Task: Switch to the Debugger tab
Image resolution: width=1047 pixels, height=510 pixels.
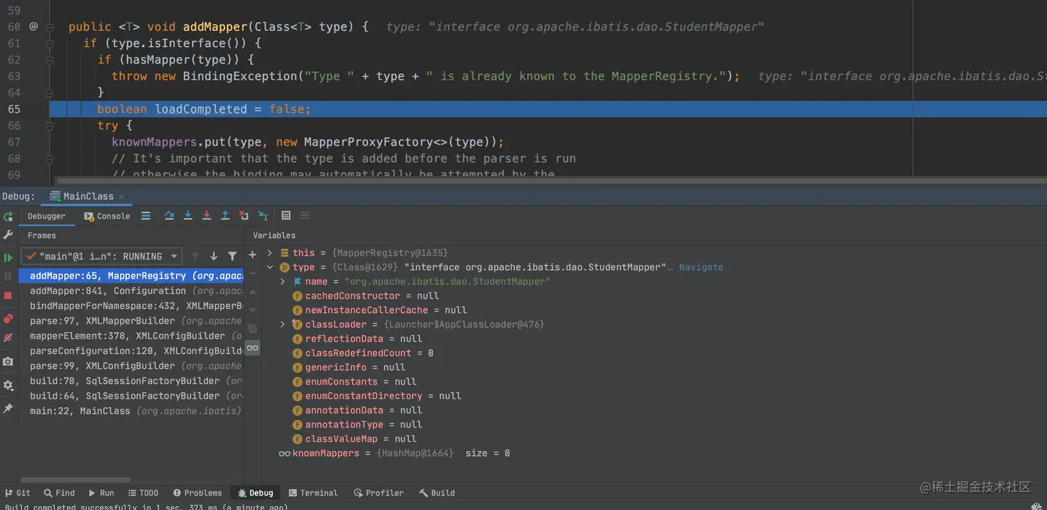Action: tap(46, 216)
